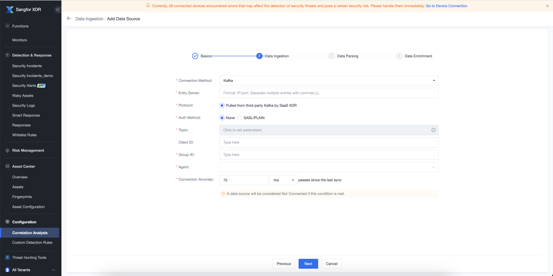553x276 pixels.
Task: Open Risky Assets in the sidebar
Action: tap(23, 96)
